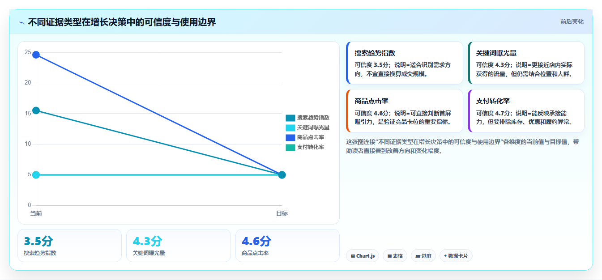
Task: Click the 4.6分 stat card
Action: pos(287,246)
